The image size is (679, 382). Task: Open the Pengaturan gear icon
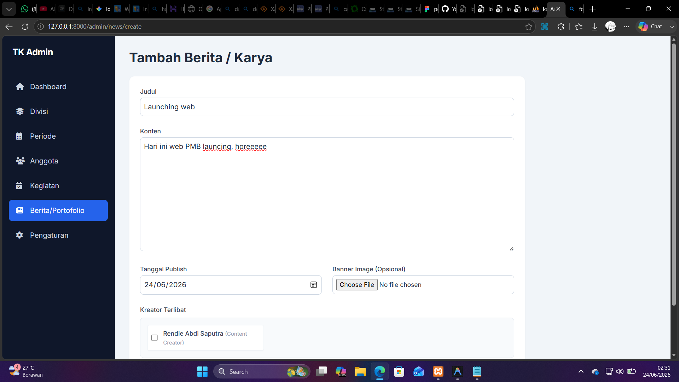coord(19,235)
